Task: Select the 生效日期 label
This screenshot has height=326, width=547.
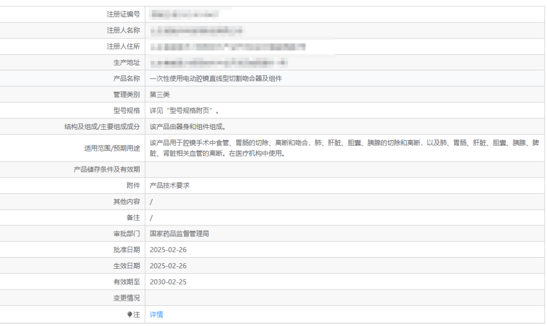Action: (127, 266)
